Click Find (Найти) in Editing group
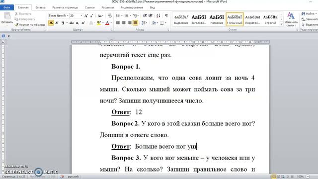 [x=309, y=13]
